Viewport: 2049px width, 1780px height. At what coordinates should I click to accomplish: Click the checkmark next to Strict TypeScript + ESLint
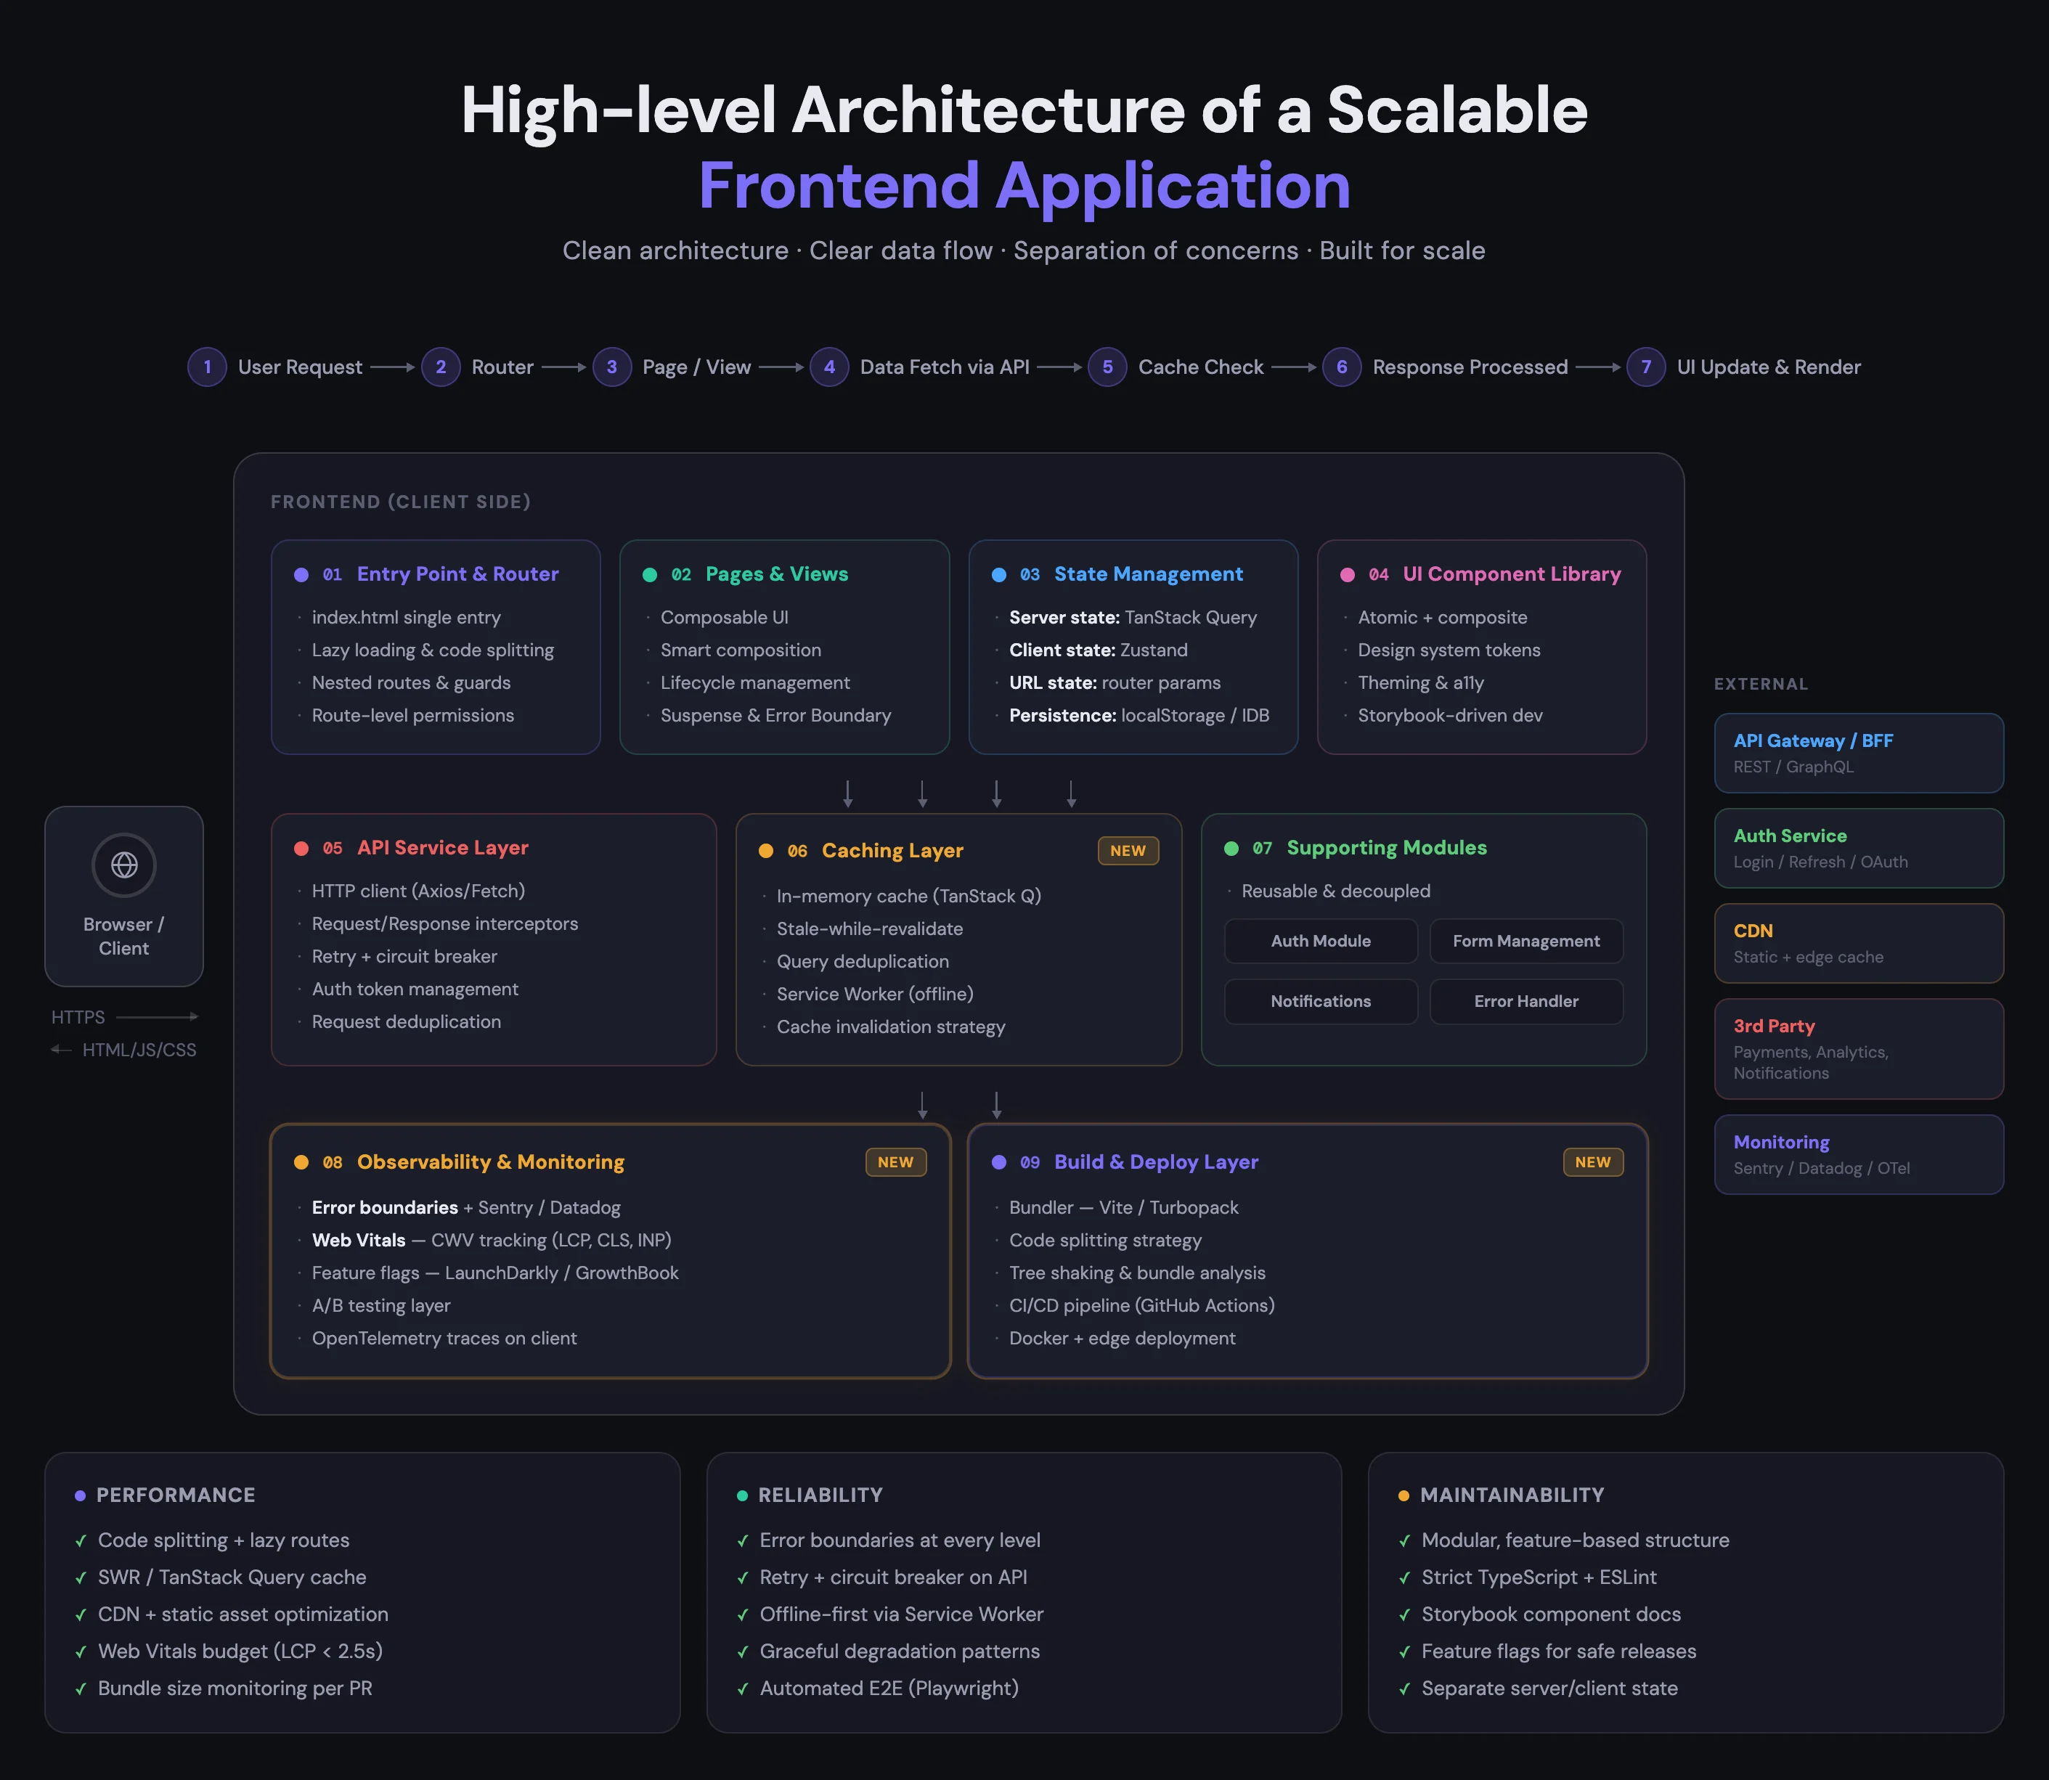(x=1404, y=1578)
